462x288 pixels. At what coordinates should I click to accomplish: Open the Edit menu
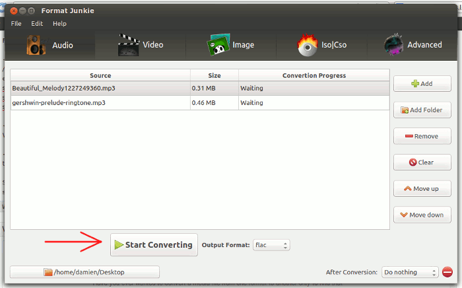(x=37, y=24)
